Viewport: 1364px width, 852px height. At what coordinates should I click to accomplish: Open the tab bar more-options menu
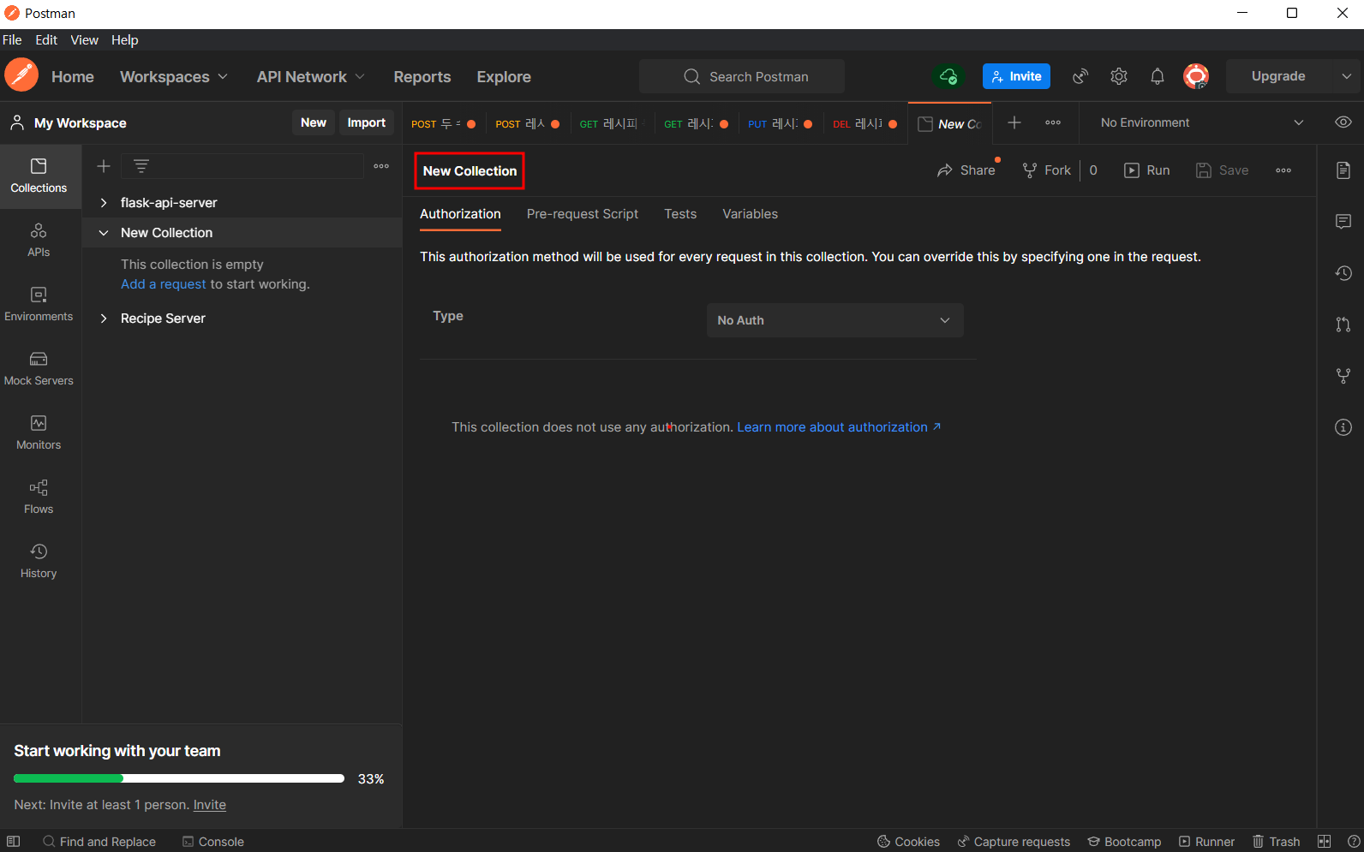point(1053,122)
